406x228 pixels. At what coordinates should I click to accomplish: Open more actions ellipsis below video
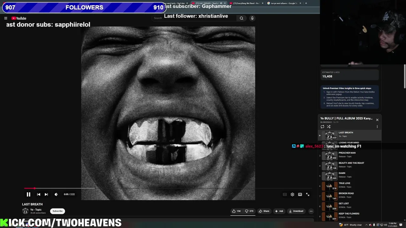click(x=311, y=211)
